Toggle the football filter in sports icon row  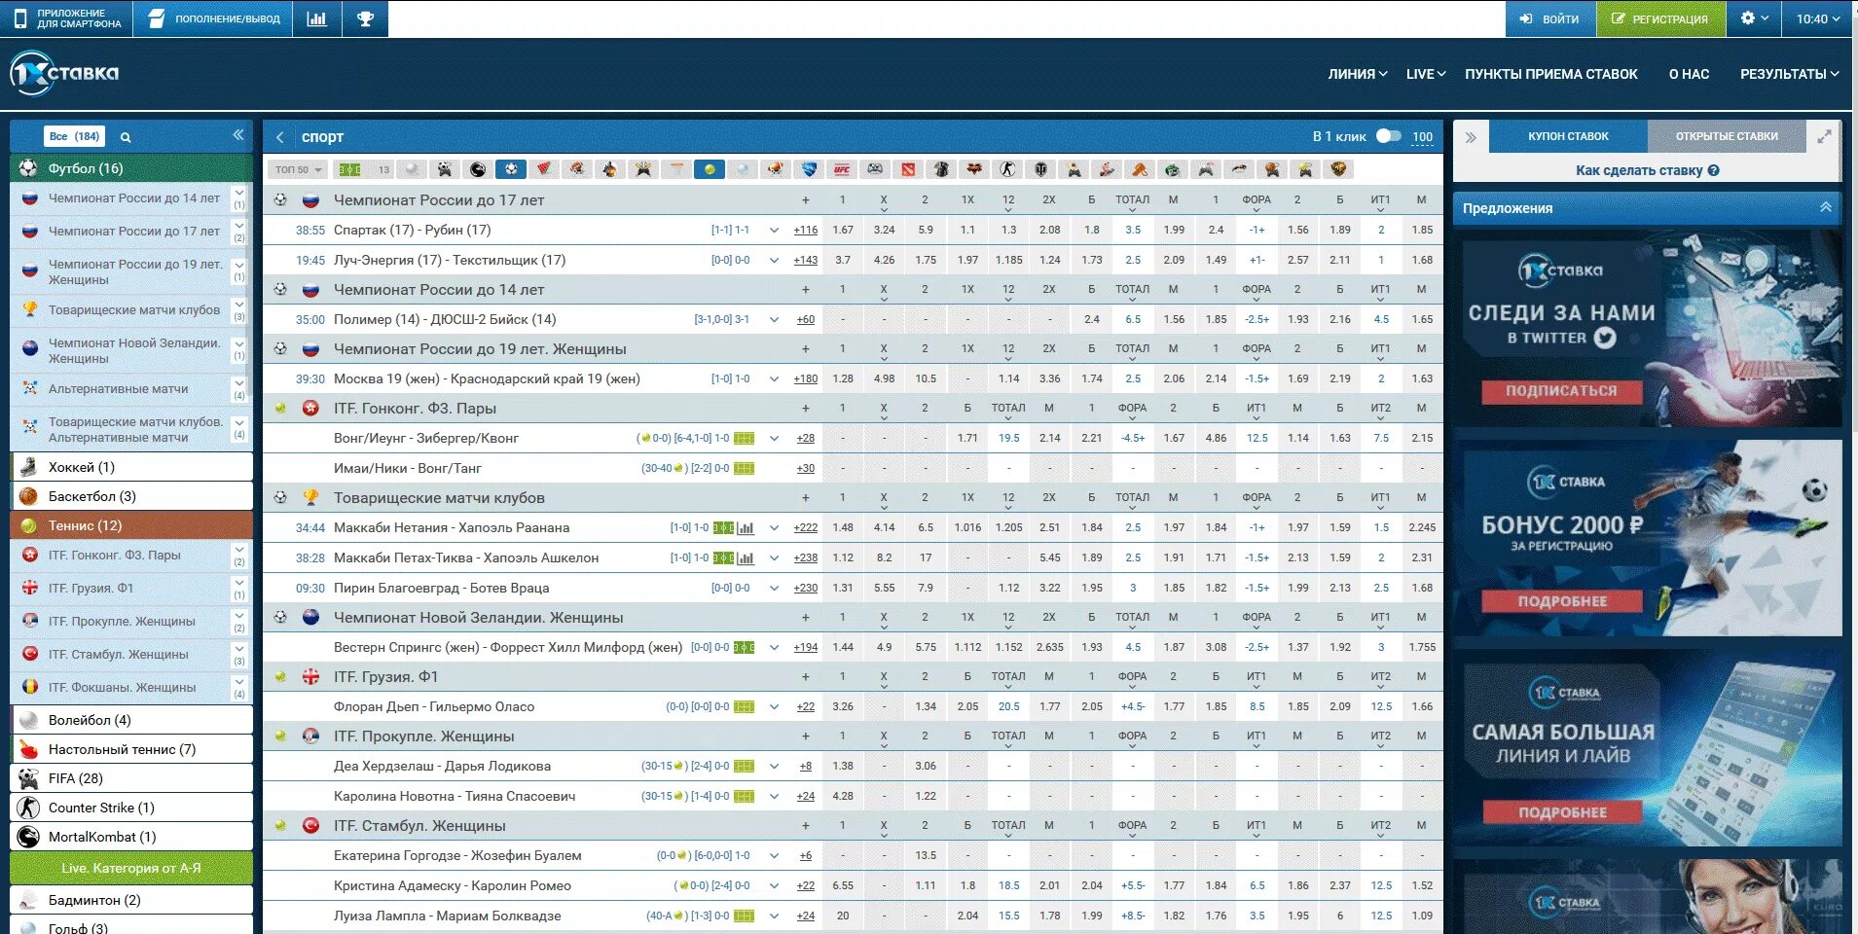[510, 169]
